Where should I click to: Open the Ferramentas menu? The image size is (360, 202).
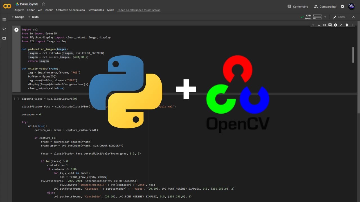click(96, 10)
